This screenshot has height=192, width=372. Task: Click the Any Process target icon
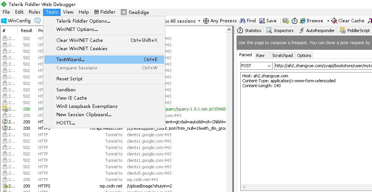[206, 21]
